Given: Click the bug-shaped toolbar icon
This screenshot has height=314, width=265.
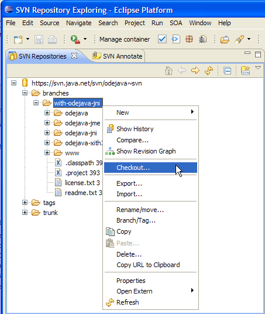Looking at the screenshot, I should pos(202,39).
